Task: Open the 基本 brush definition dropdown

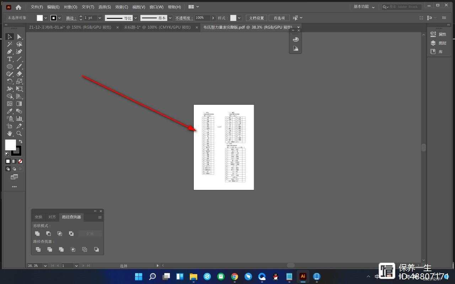Action: (x=170, y=18)
